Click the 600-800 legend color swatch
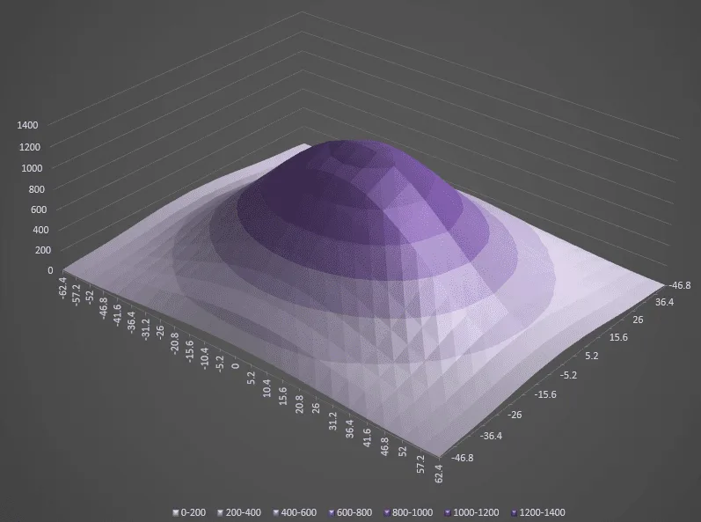 (332, 512)
